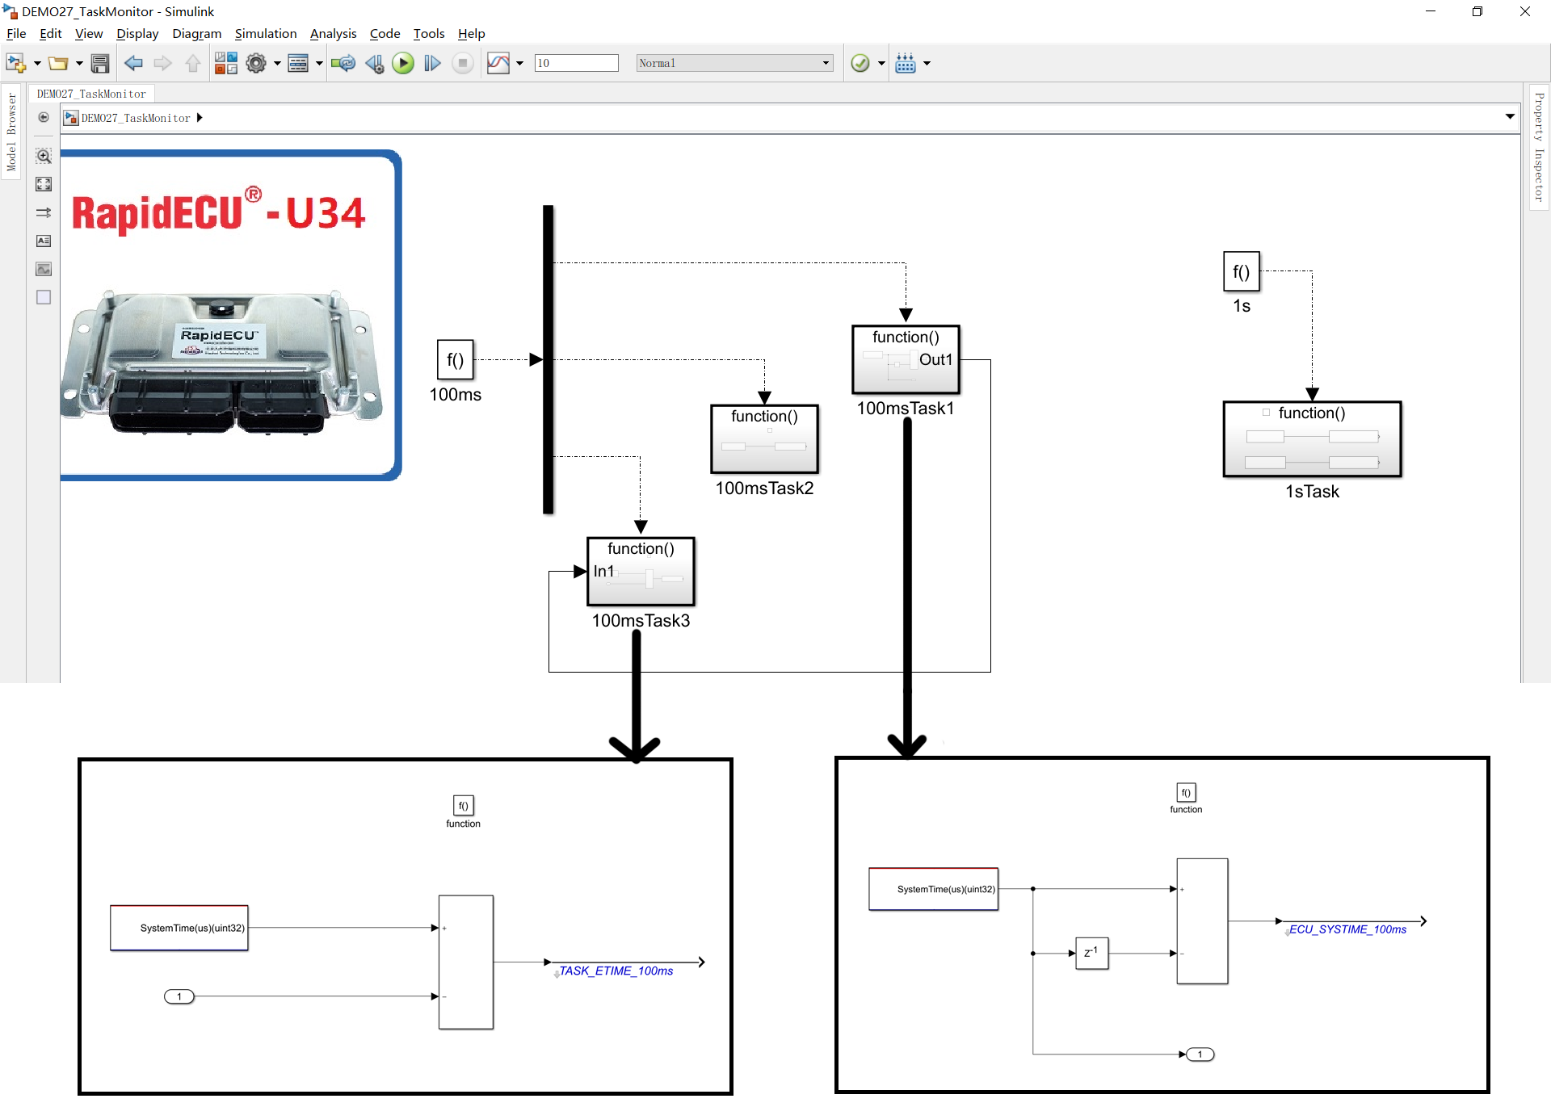Open the Model Explorer icon
1551x1107 pixels.
(298, 63)
